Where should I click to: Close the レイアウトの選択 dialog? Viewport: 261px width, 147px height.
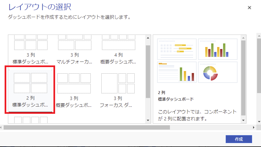point(249,8)
